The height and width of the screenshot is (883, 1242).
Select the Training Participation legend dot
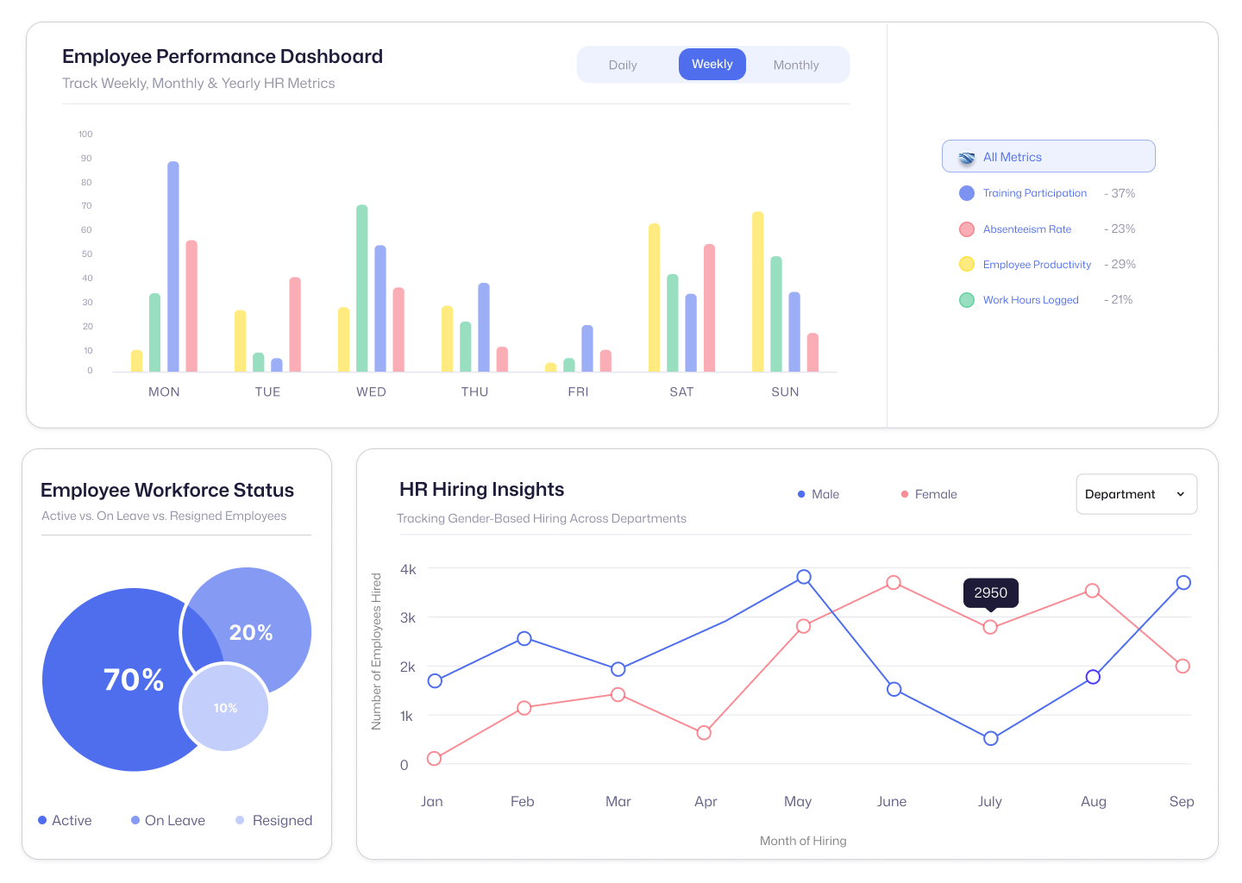click(x=966, y=192)
